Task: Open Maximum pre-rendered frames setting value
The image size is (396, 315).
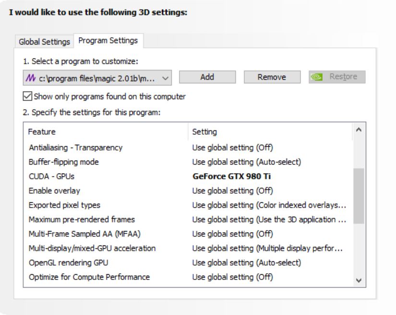Action: coord(269,220)
